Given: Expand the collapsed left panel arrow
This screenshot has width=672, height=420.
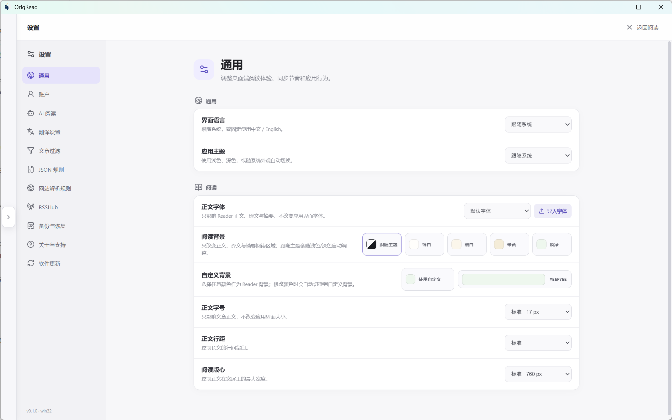Looking at the screenshot, I should 8,217.
